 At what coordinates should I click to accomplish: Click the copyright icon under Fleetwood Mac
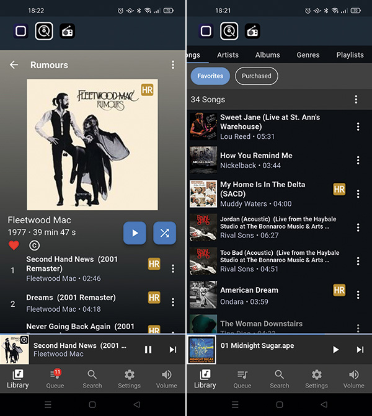coord(34,246)
